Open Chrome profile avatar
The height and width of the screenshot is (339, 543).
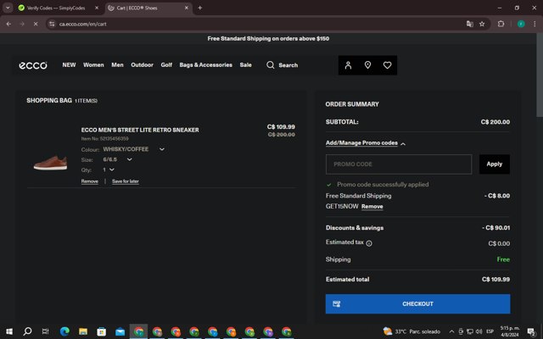(x=521, y=24)
